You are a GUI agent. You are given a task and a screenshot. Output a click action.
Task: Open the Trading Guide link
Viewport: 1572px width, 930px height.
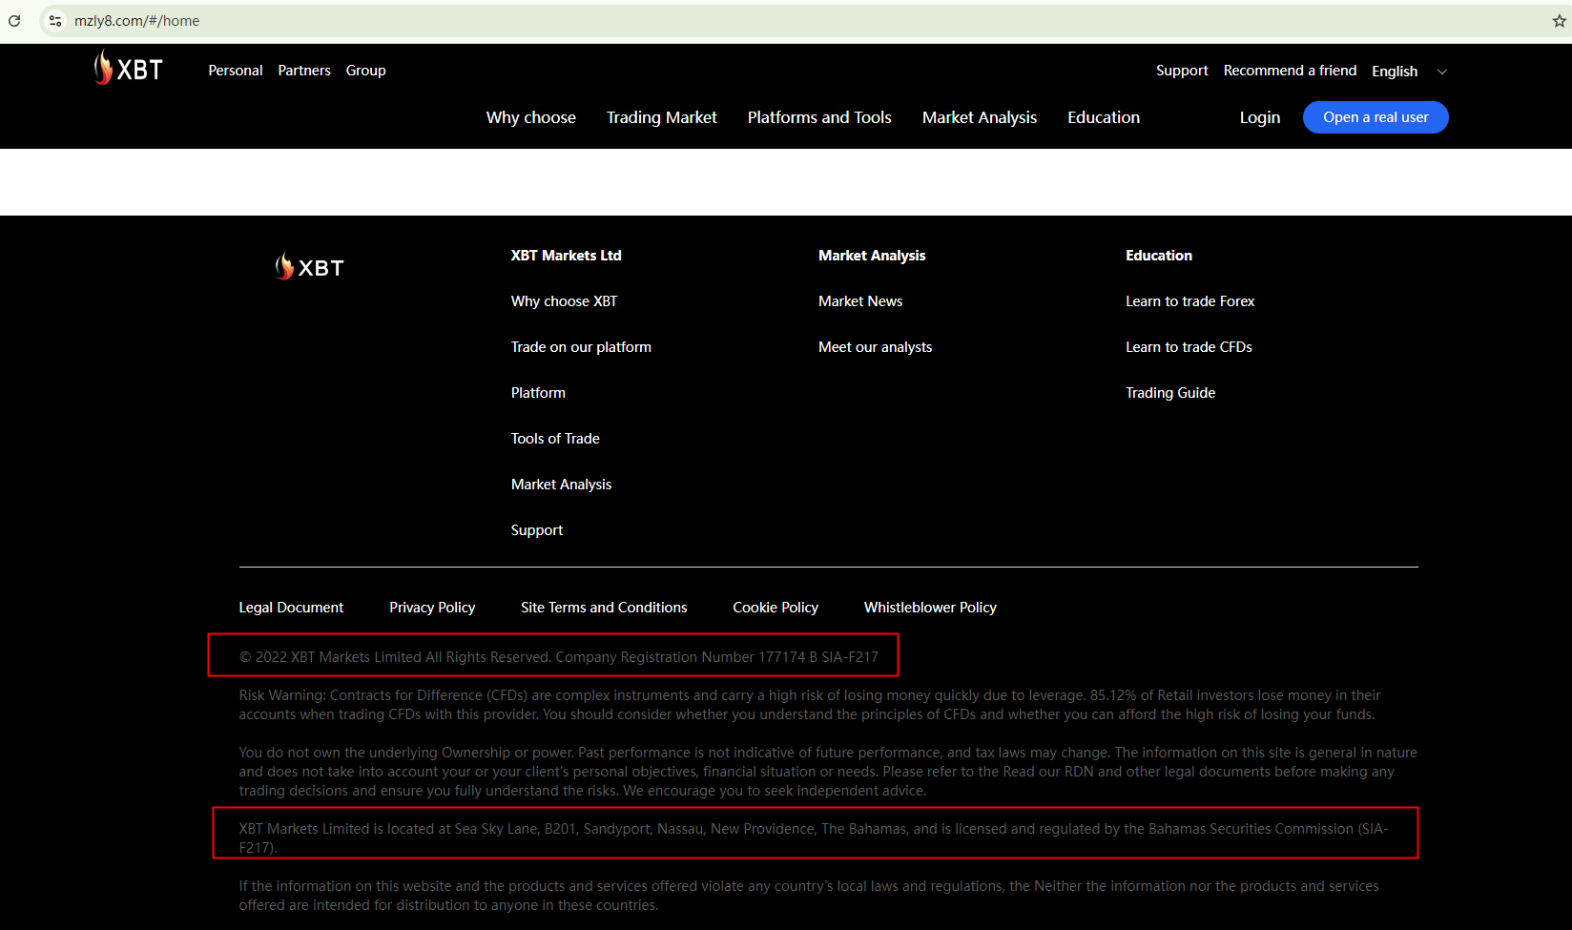coord(1170,393)
